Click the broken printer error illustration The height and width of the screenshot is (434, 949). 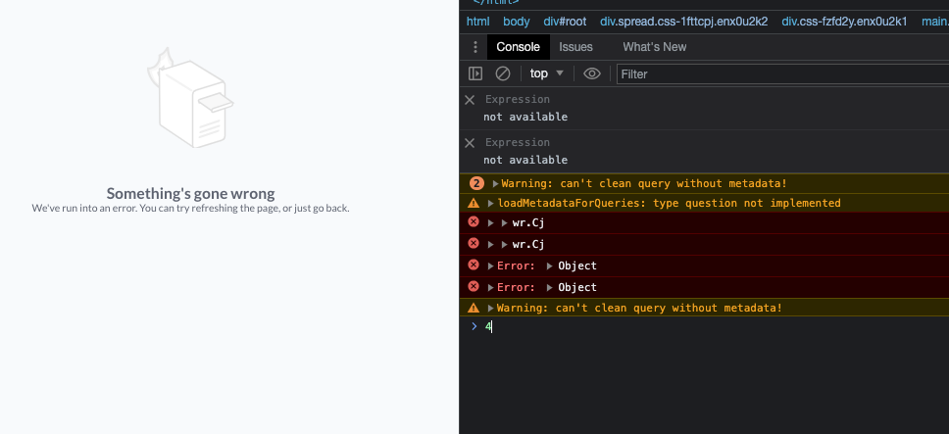[x=190, y=98]
